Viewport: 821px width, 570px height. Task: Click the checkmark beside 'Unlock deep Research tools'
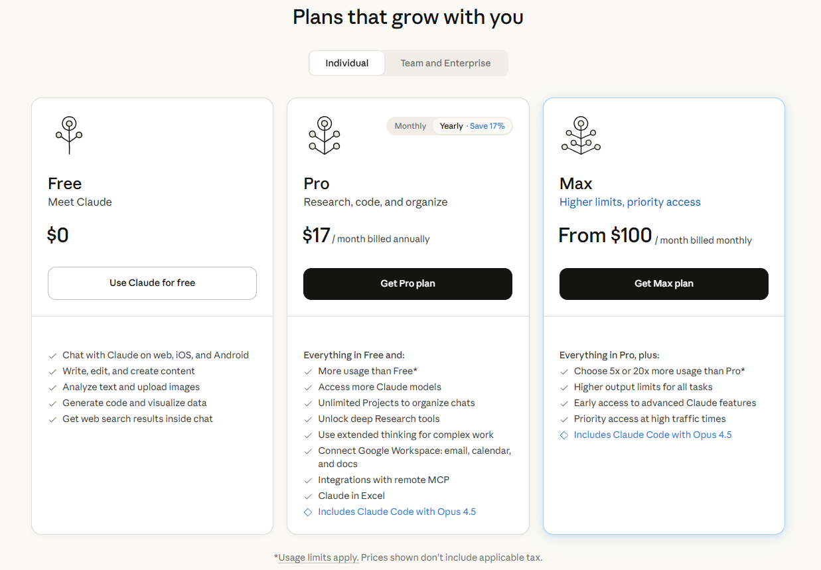pos(308,419)
